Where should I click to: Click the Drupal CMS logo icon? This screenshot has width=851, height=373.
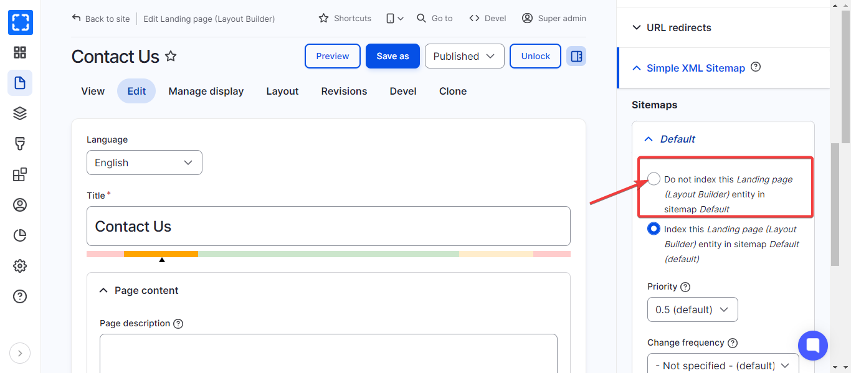[20, 22]
